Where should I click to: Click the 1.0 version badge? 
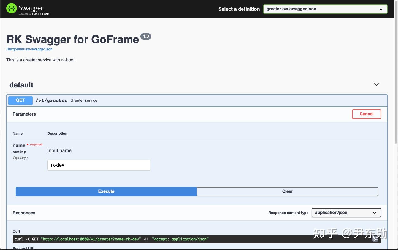pyautogui.click(x=146, y=36)
